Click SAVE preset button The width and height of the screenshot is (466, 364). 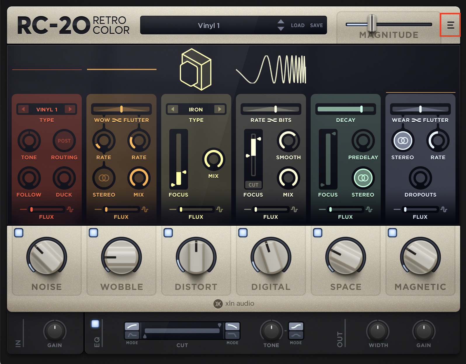(x=316, y=25)
